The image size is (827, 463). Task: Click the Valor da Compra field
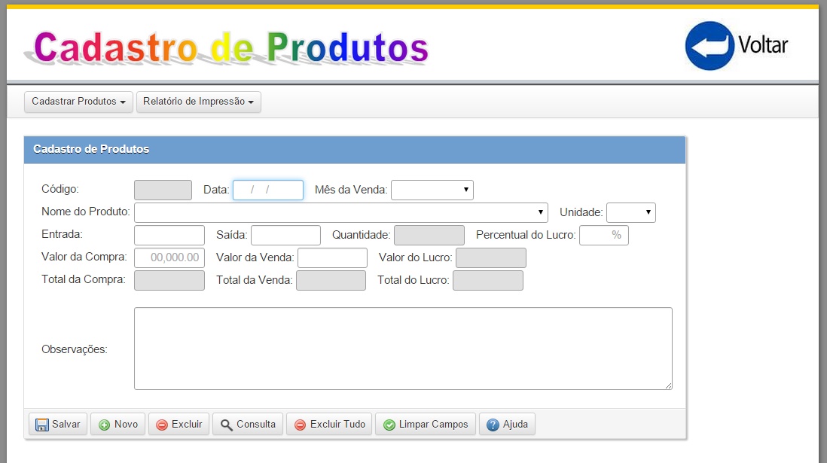pos(169,257)
